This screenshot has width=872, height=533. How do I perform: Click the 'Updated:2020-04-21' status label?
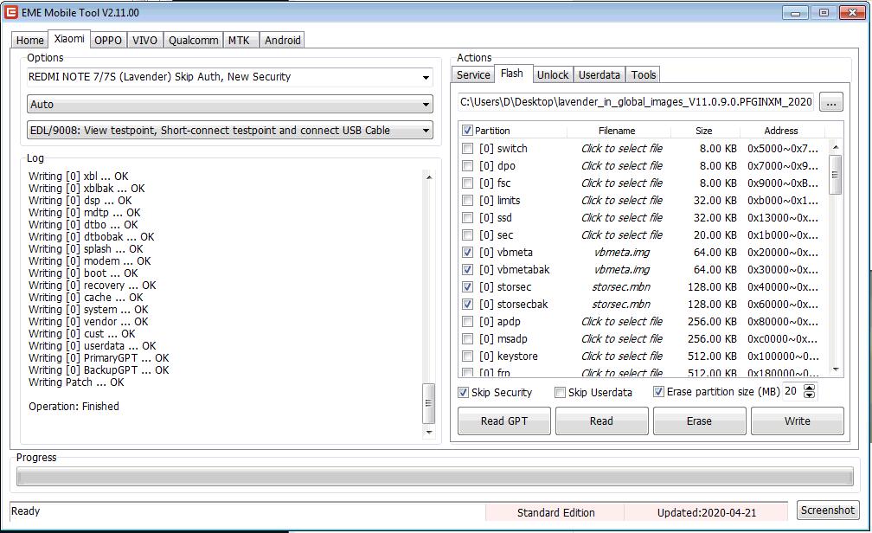pyautogui.click(x=706, y=512)
